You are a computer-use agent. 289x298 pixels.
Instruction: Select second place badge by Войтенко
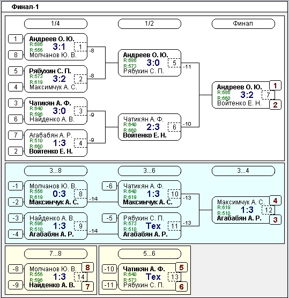(x=275, y=105)
